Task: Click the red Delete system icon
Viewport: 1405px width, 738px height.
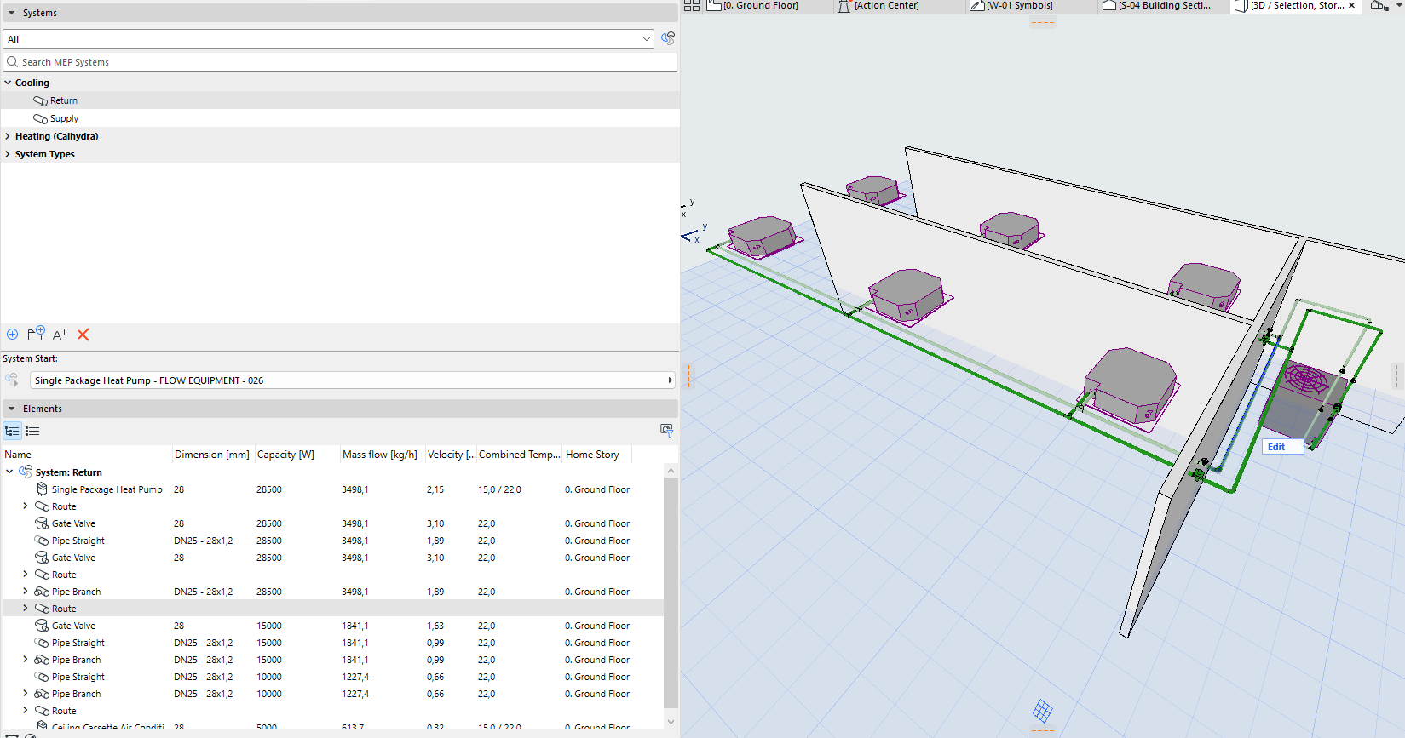Action: tap(83, 335)
